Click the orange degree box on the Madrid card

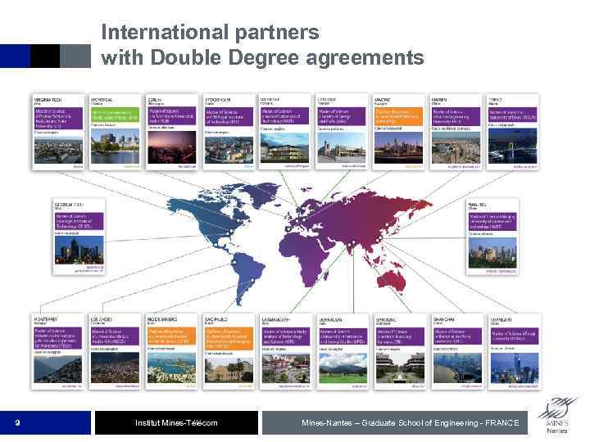click(x=398, y=116)
